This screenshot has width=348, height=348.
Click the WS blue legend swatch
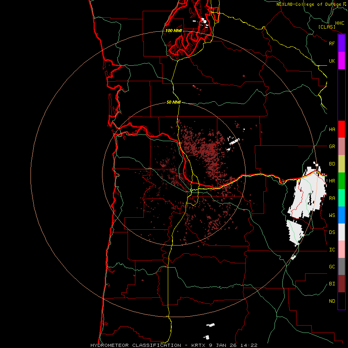(341, 215)
